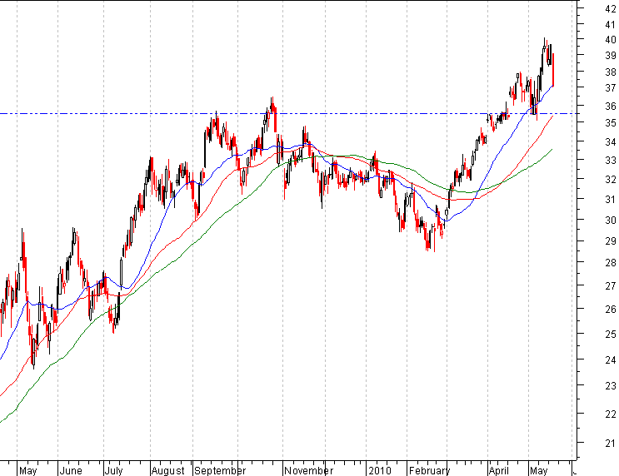Click the "29" price axis value
The height and width of the screenshot is (476, 619).
[611, 241]
